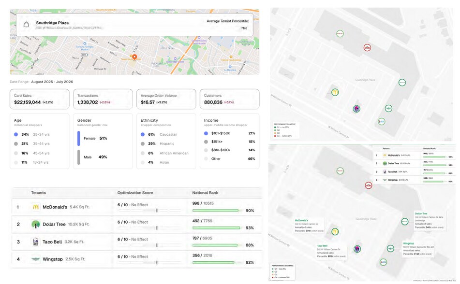
Task: Click the Performance Quartile legend on the tooltip map
Action: [282, 271]
